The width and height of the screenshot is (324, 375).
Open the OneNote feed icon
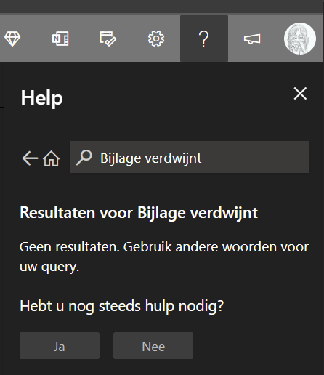(x=60, y=39)
